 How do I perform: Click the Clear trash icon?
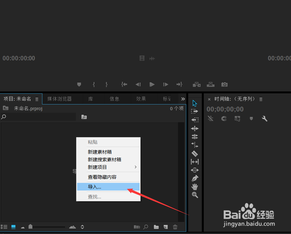click(175, 227)
